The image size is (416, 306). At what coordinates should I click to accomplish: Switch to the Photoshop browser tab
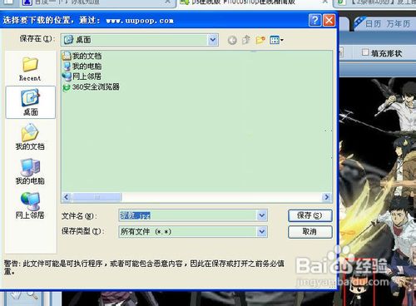(x=254, y=2)
